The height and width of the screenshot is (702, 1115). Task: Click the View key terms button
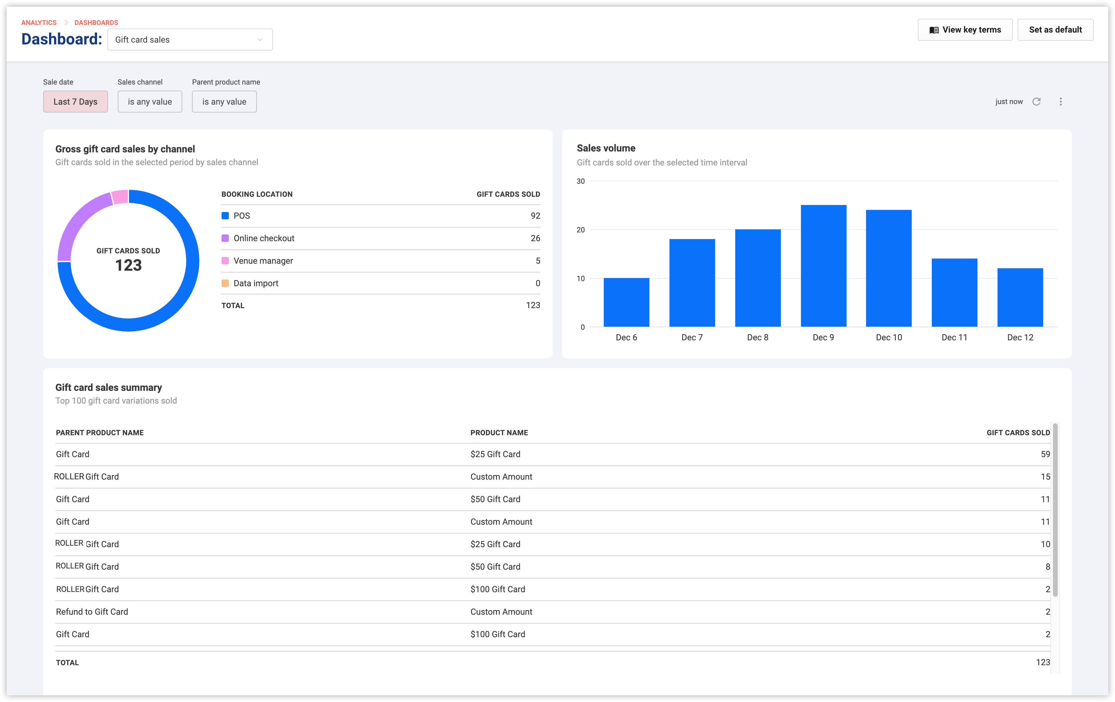pyautogui.click(x=964, y=30)
